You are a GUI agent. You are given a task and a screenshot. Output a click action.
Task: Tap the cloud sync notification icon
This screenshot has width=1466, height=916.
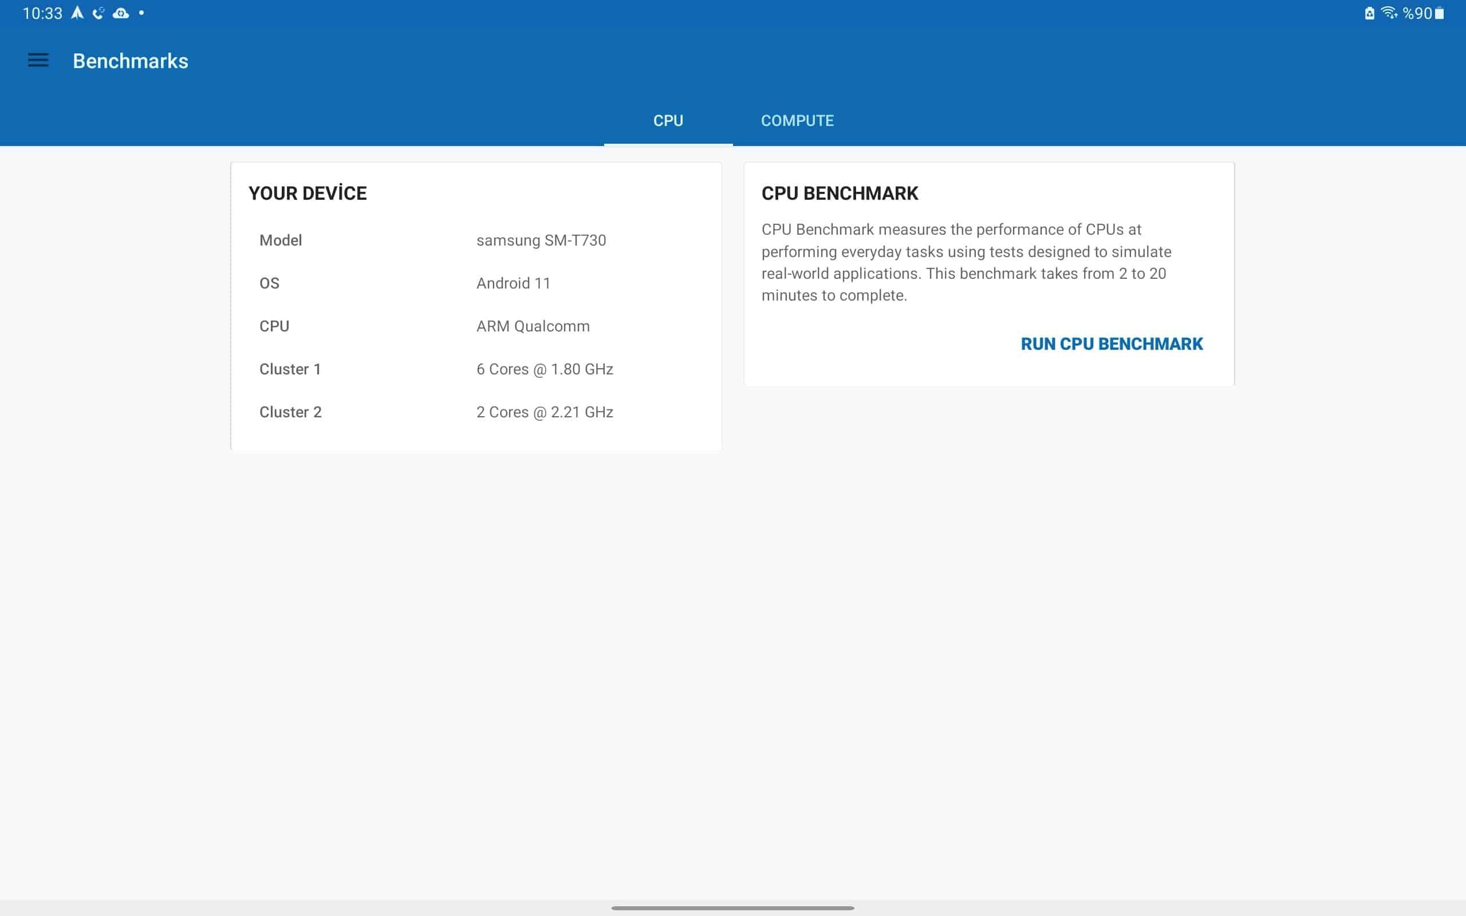click(121, 13)
